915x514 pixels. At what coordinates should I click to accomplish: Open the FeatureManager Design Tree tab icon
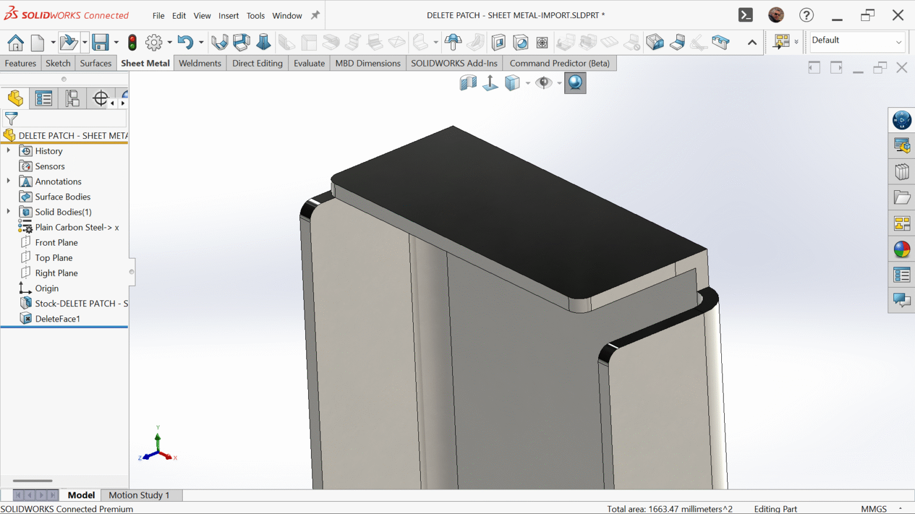15,98
